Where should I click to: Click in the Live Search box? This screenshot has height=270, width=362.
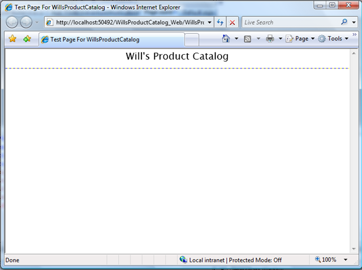click(x=290, y=23)
